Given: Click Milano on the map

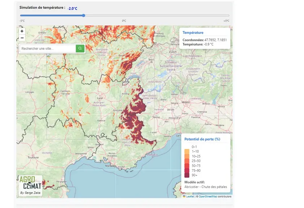Looking at the screenshot, I should [x=185, y=102].
